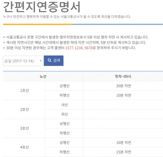Click the 10분 지연 cell for 4호선 상행선
The width and height of the screenshot is (163, 157).
[123, 142]
